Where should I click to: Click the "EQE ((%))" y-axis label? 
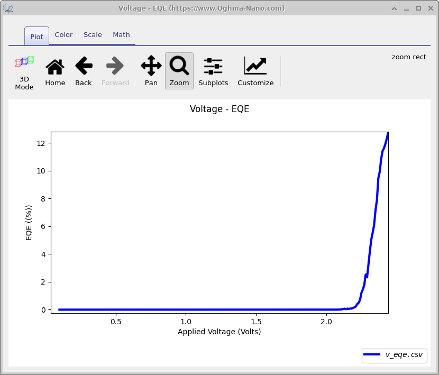tap(29, 223)
